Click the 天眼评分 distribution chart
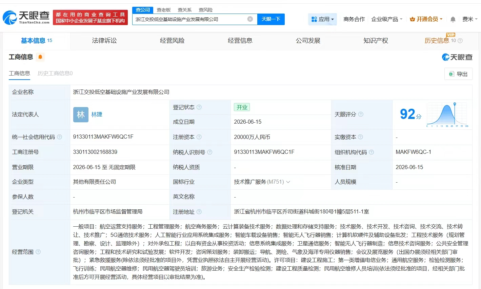The width and height of the screenshot is (481, 289). (447, 115)
